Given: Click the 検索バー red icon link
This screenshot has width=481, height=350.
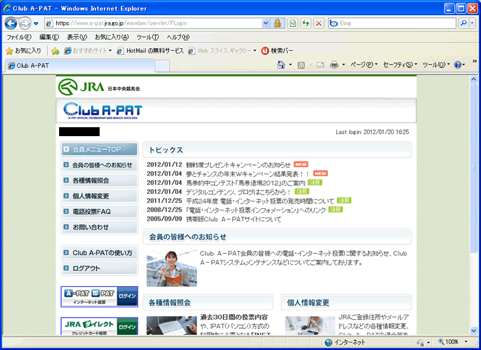Looking at the screenshot, I should coord(277,51).
